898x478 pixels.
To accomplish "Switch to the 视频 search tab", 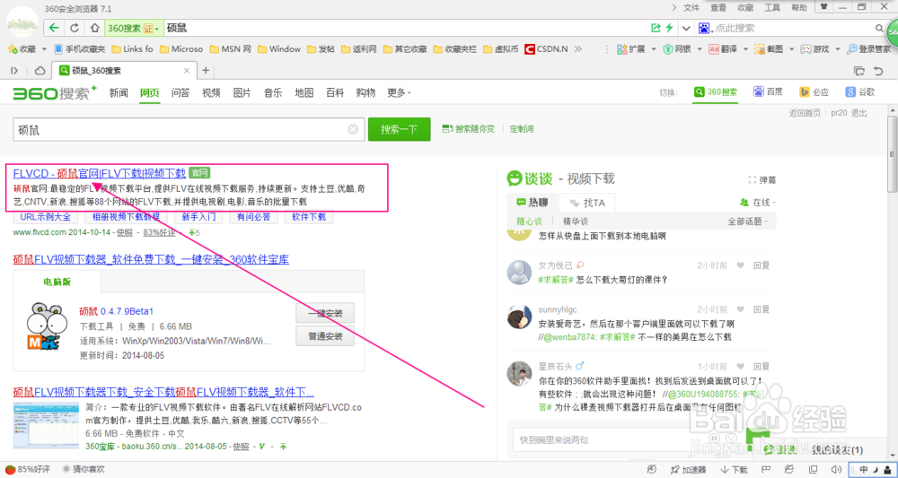I will coord(211,92).
